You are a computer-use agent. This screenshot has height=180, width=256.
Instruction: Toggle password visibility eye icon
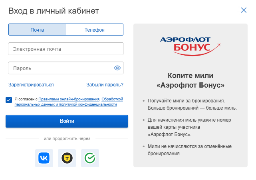pyautogui.click(x=117, y=68)
